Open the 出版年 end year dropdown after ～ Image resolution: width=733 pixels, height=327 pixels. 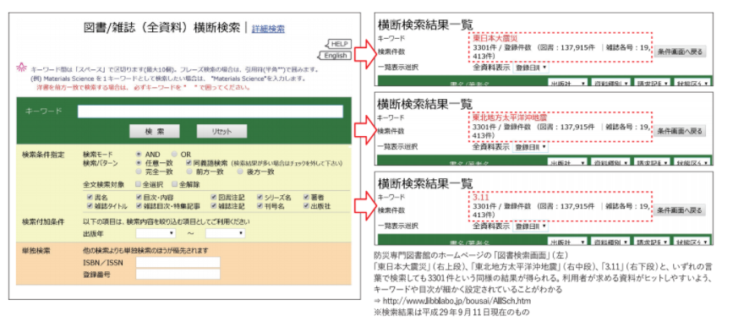[x=226, y=232]
